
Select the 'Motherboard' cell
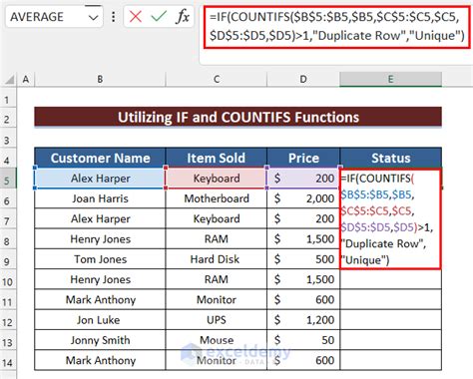coord(217,198)
